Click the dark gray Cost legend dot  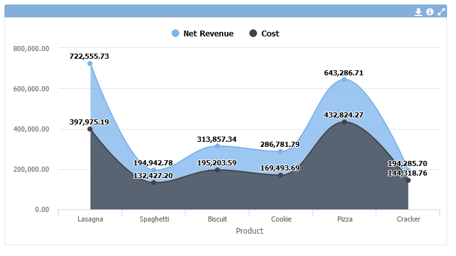point(253,34)
